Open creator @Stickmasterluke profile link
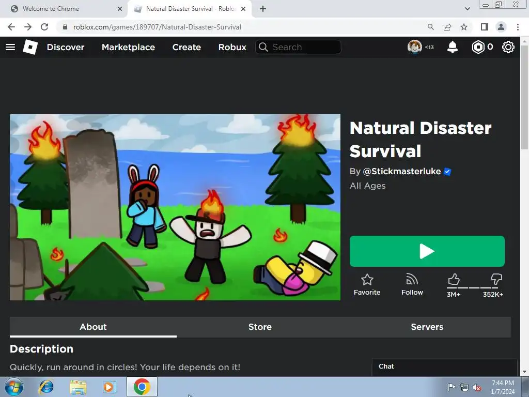Screen dimensions: 529x397 (x=401, y=172)
